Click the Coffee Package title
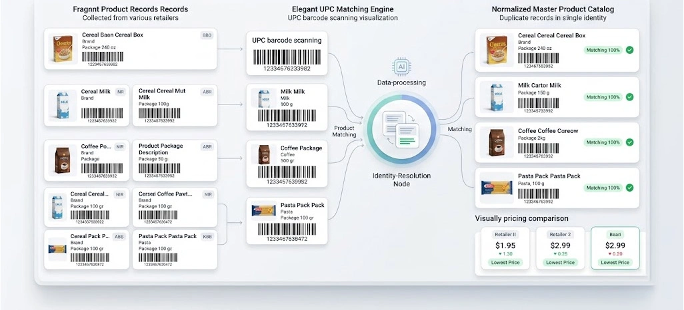This screenshot has width=684, height=310. [x=301, y=148]
